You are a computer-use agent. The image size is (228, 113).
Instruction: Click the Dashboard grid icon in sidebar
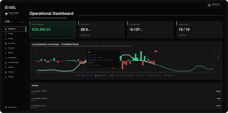point(6,29)
